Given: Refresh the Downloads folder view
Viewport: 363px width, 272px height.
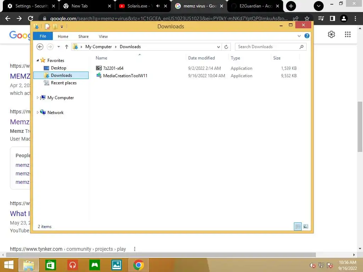Looking at the screenshot, I should point(226,47).
